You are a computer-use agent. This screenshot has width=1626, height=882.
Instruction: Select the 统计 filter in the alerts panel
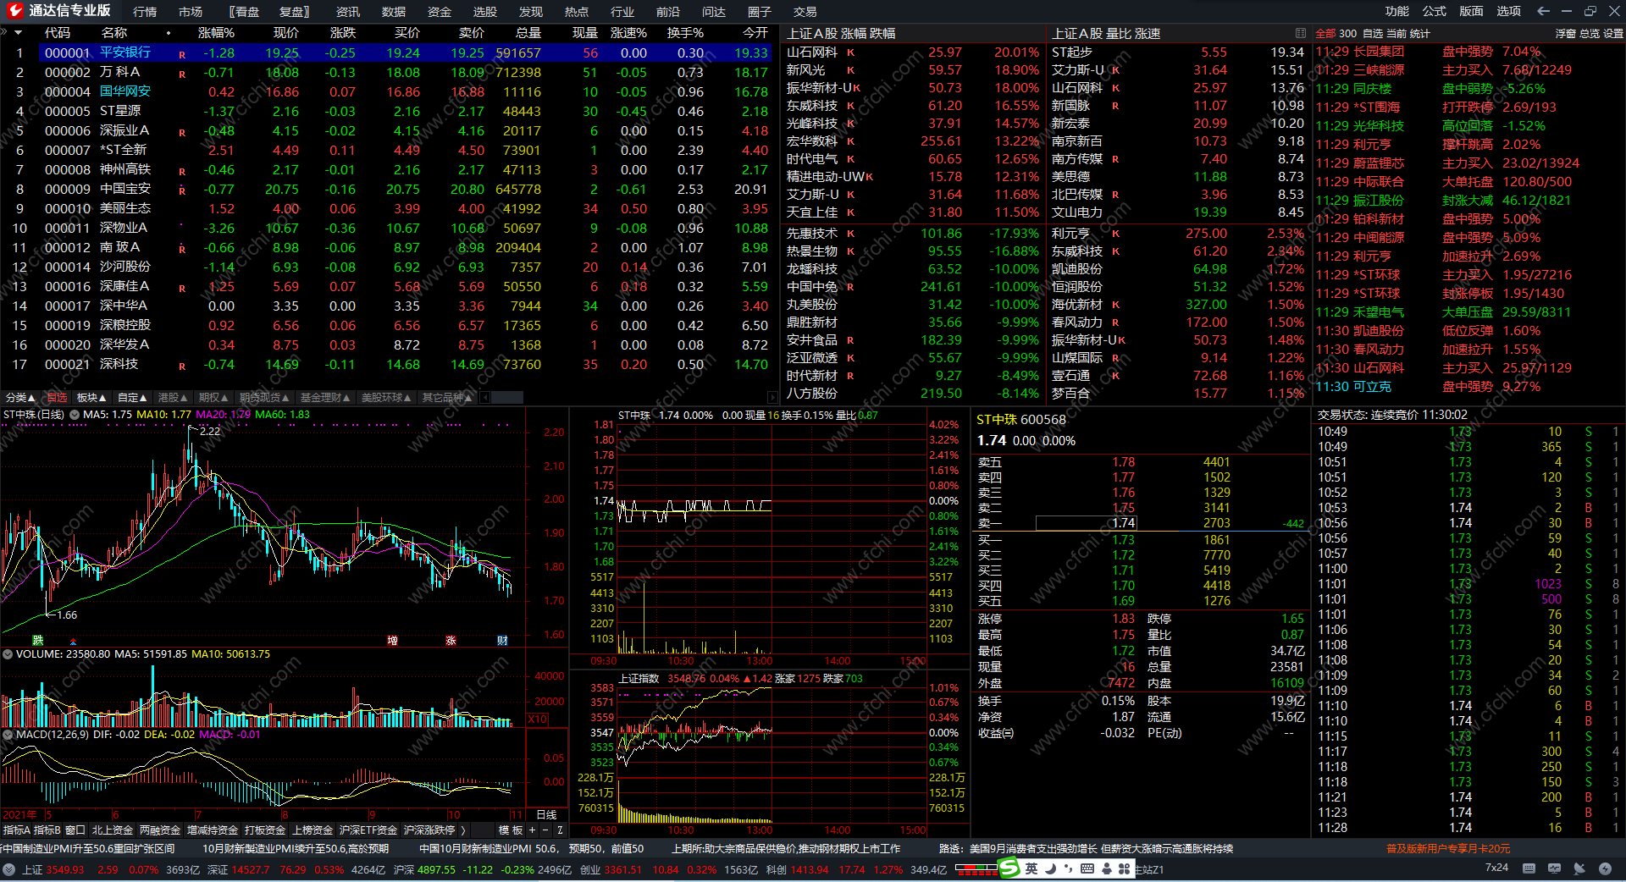(x=1420, y=34)
